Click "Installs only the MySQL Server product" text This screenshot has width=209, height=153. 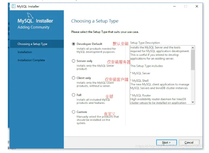click(95, 67)
